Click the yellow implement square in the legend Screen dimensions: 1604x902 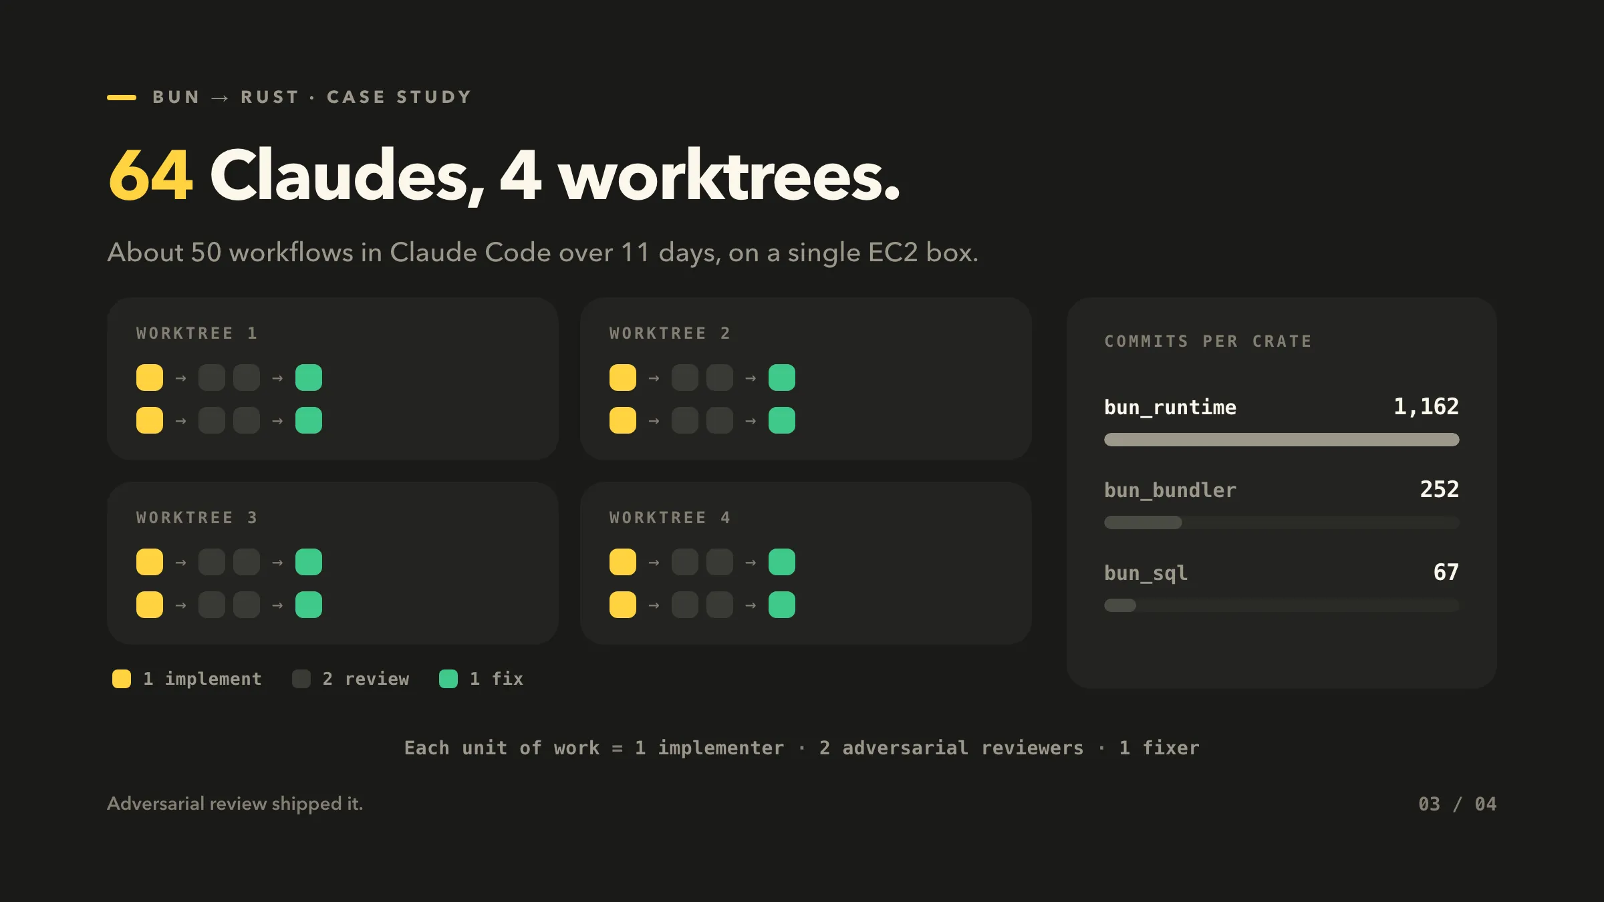tap(122, 679)
